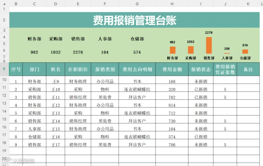Click the summary total 2278 cell

(78, 52)
